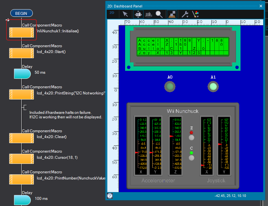Click the "50 ms" delay text
The image size is (268, 206).
click(x=40, y=72)
